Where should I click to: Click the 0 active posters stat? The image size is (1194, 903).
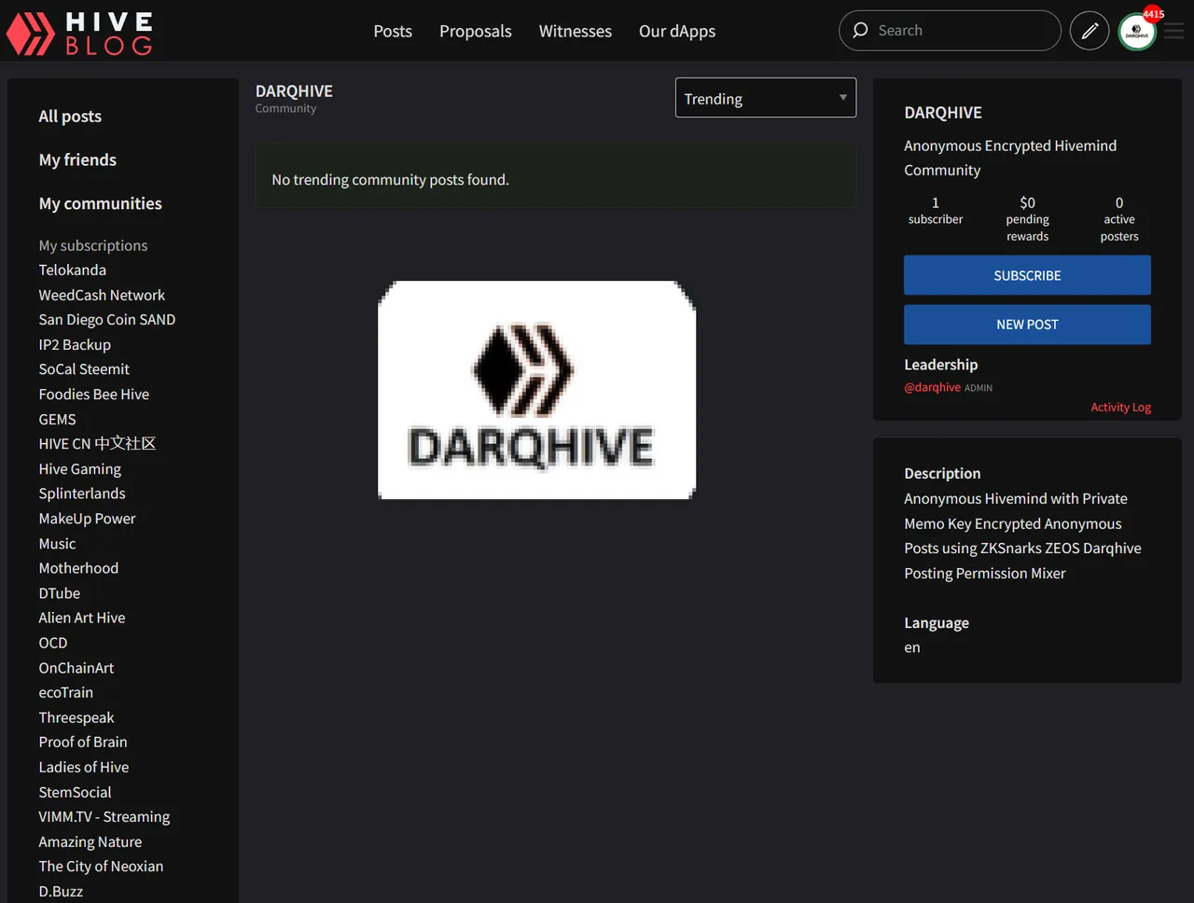pos(1119,218)
